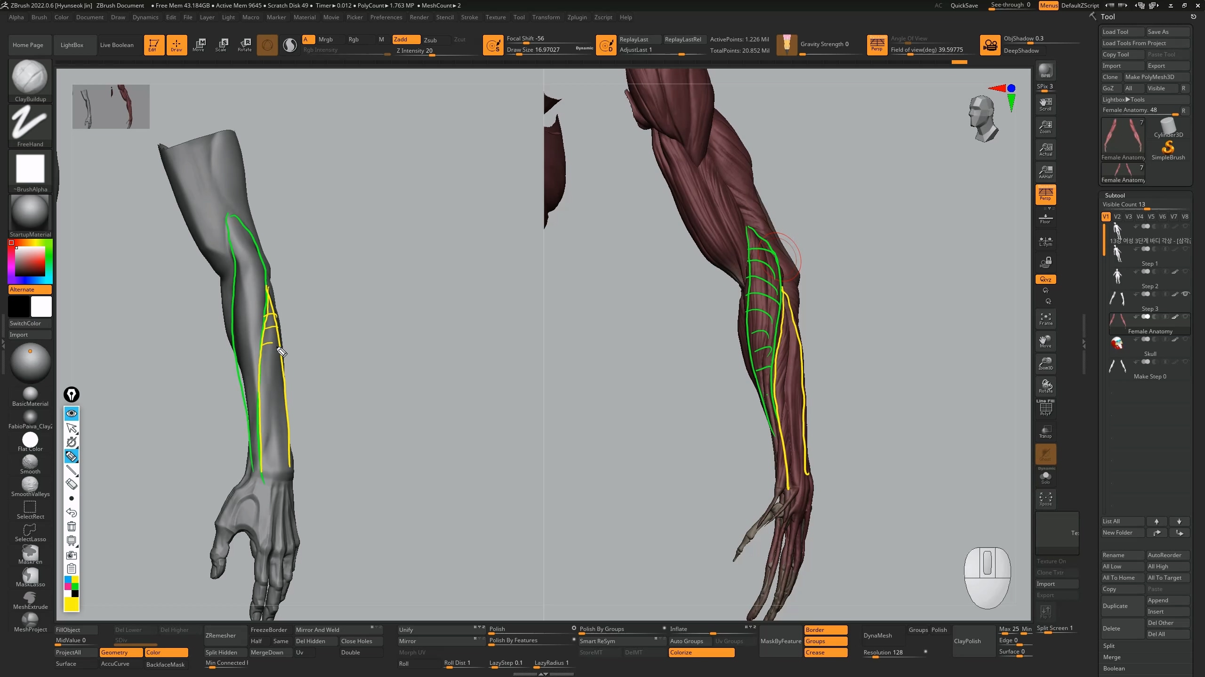
Task: Open the Stroke menu
Action: point(469,17)
